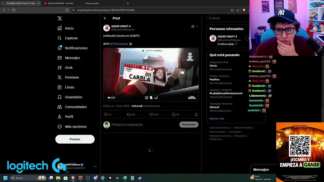Open the account menu dots beside ANTONIcra
Image resolution: width=324 pixels, height=182 pixels.
[x=95, y=166]
